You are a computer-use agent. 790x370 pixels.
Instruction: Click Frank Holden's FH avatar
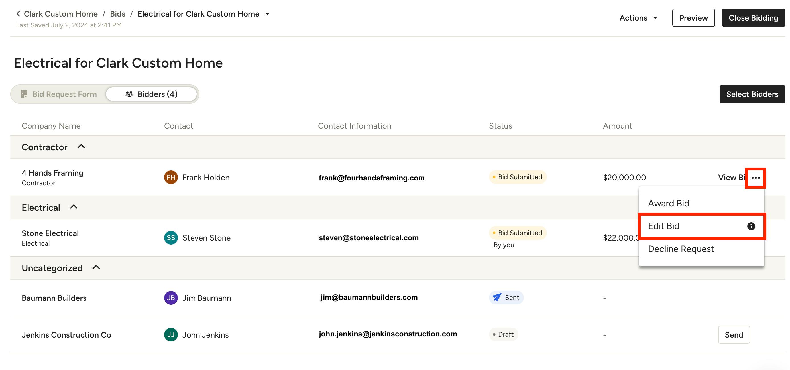click(x=171, y=177)
